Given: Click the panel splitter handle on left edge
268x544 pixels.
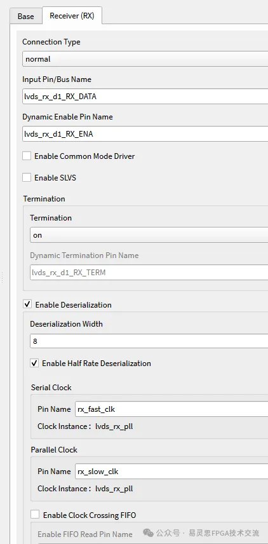Looking at the screenshot, I should point(3,277).
